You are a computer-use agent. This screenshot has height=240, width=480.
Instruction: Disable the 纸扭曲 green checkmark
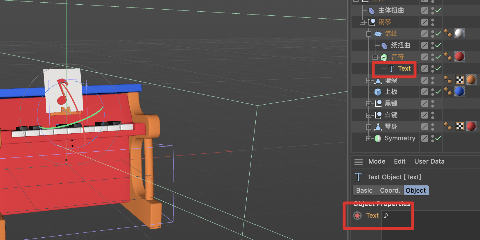tap(438, 45)
